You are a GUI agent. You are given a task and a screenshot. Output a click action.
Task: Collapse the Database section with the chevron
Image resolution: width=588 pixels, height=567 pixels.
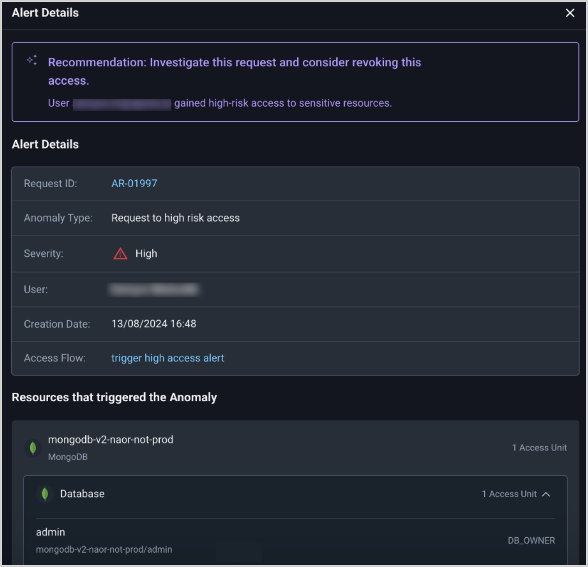pos(546,494)
